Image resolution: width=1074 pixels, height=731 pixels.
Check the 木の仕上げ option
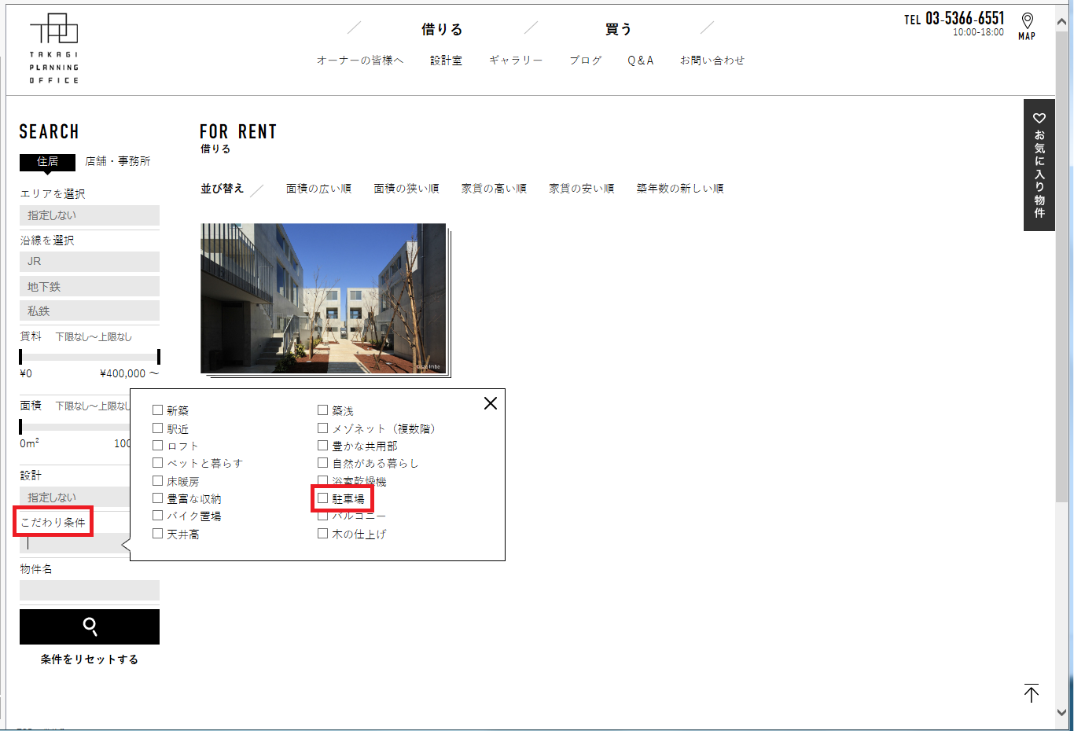pos(322,533)
